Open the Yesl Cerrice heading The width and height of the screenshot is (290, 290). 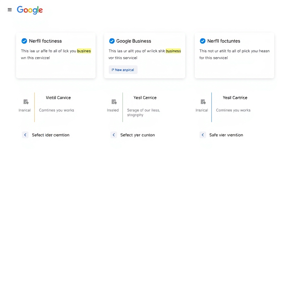coord(145,98)
